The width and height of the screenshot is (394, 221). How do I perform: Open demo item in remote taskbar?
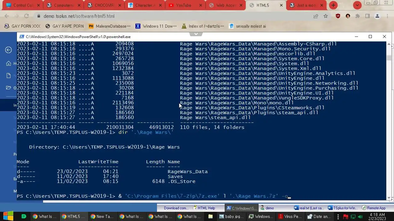[267, 208]
